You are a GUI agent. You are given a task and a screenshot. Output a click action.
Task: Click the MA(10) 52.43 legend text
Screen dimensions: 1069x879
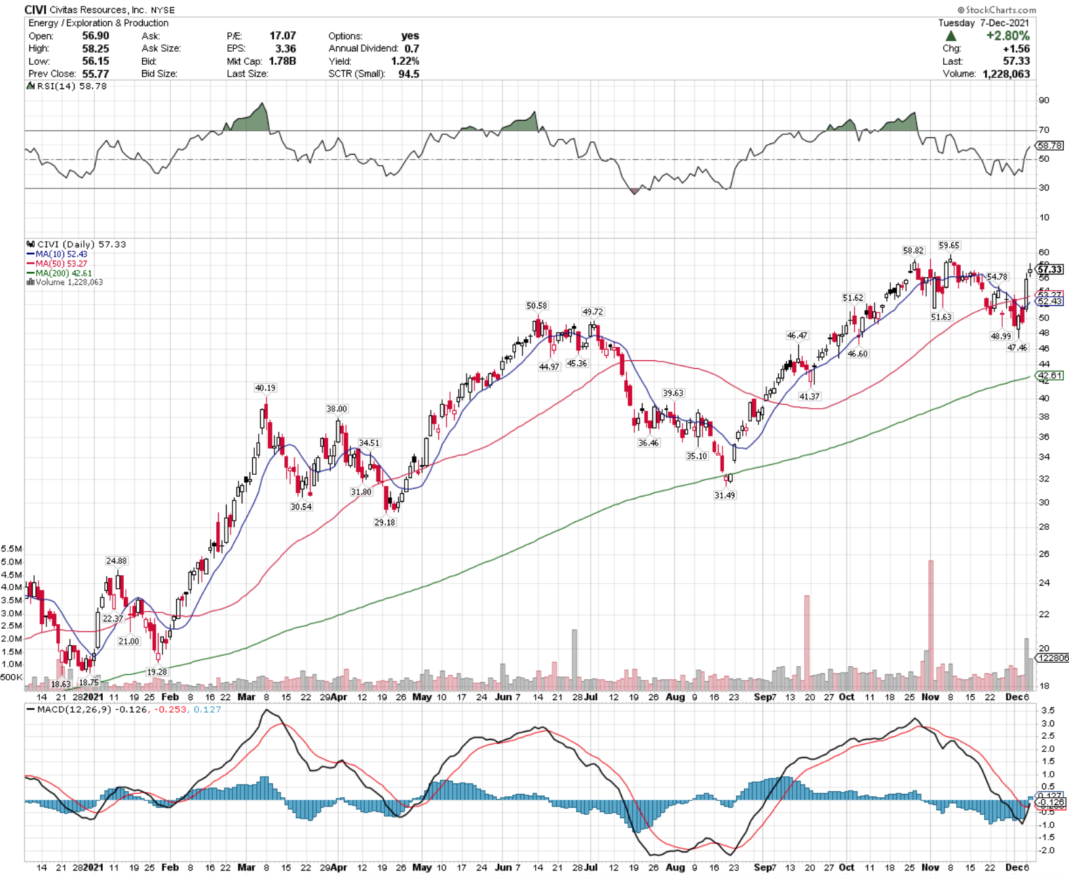click(x=62, y=254)
